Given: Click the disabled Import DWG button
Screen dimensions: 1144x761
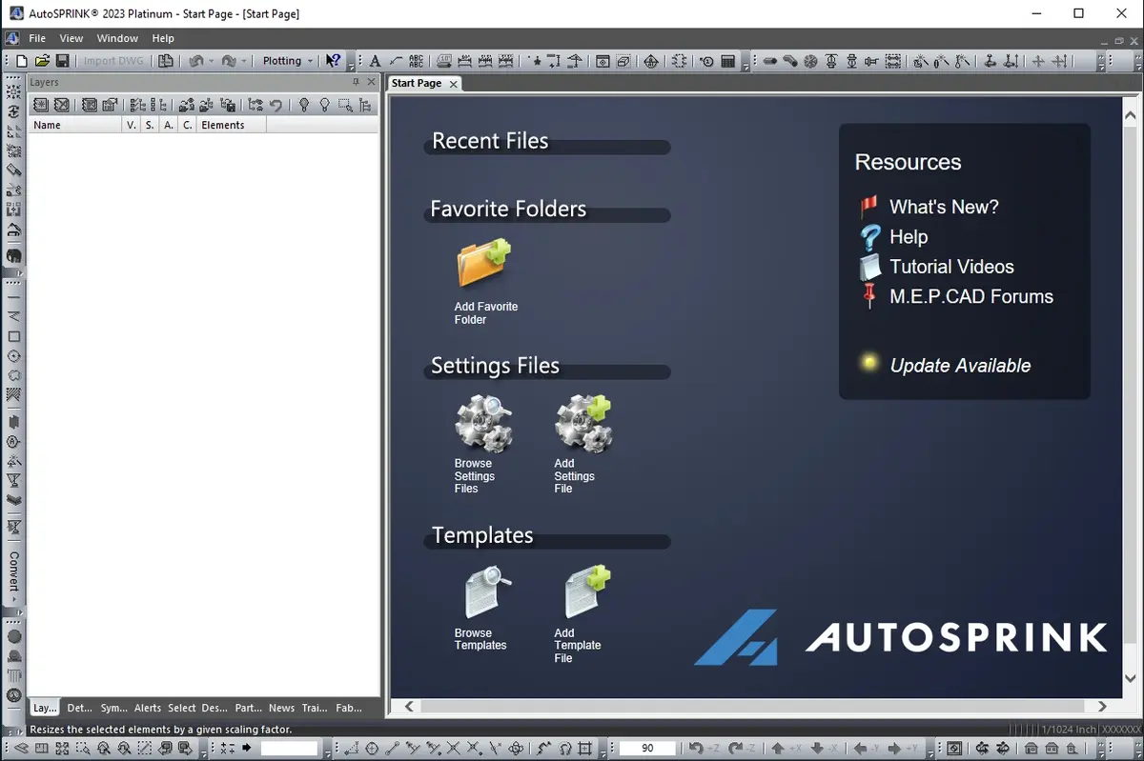Looking at the screenshot, I should point(112,61).
